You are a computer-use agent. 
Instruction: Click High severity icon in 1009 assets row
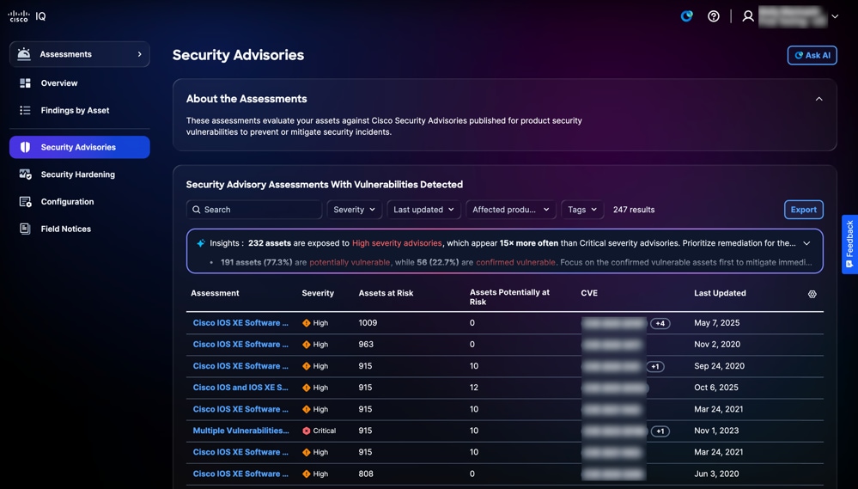pos(307,323)
